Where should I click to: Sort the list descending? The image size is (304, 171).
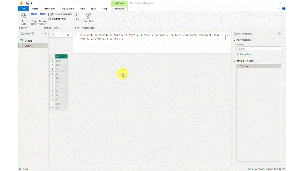77,19
